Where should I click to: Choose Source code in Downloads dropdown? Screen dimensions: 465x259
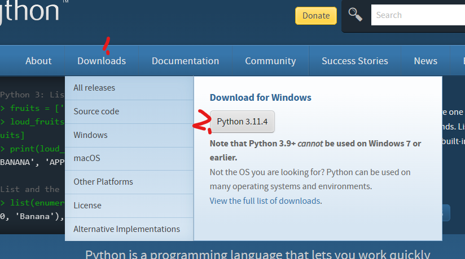[x=96, y=111]
